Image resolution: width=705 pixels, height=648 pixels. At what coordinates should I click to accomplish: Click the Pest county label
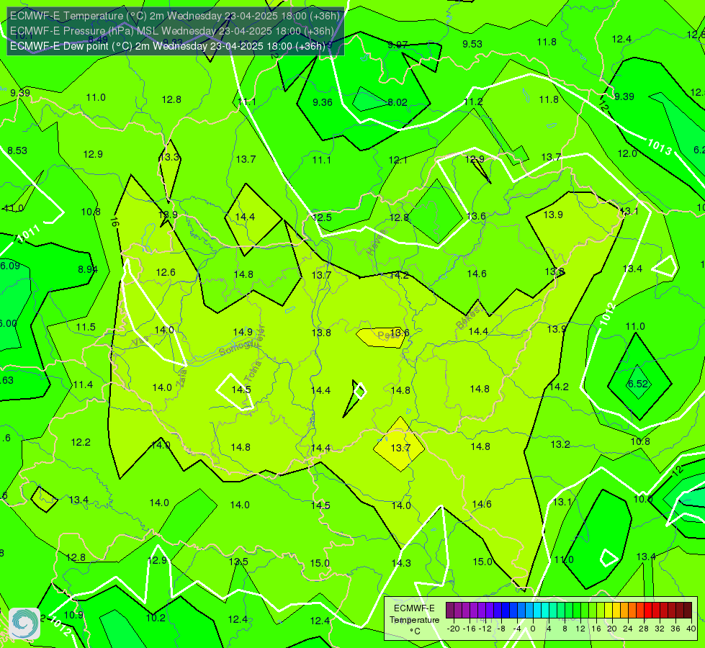click(387, 336)
